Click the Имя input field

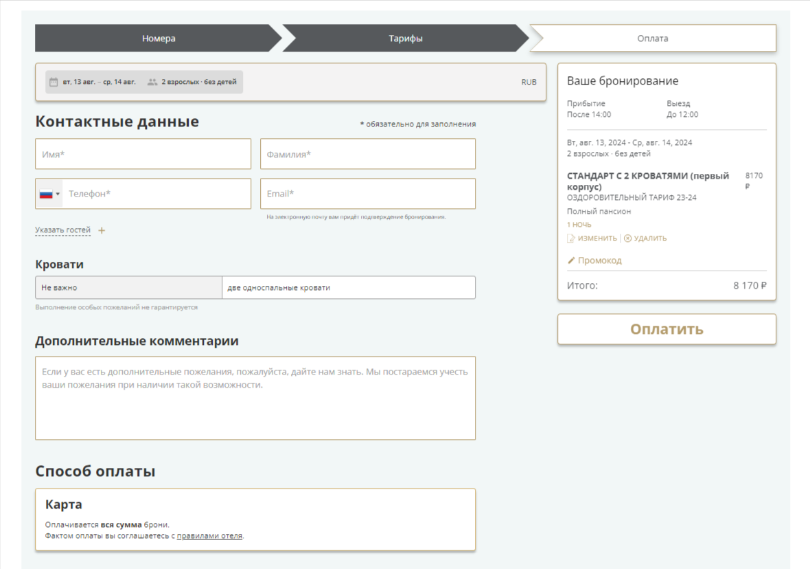[143, 154]
